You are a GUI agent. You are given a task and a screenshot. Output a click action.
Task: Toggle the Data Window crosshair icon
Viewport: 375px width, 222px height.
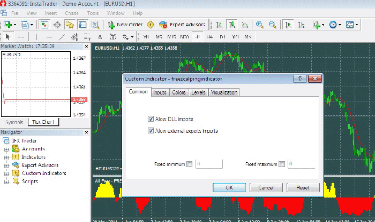point(57,25)
